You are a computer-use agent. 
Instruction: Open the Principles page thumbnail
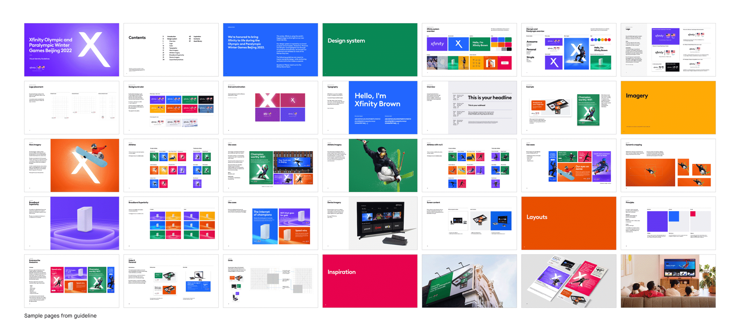pyautogui.click(x=668, y=223)
